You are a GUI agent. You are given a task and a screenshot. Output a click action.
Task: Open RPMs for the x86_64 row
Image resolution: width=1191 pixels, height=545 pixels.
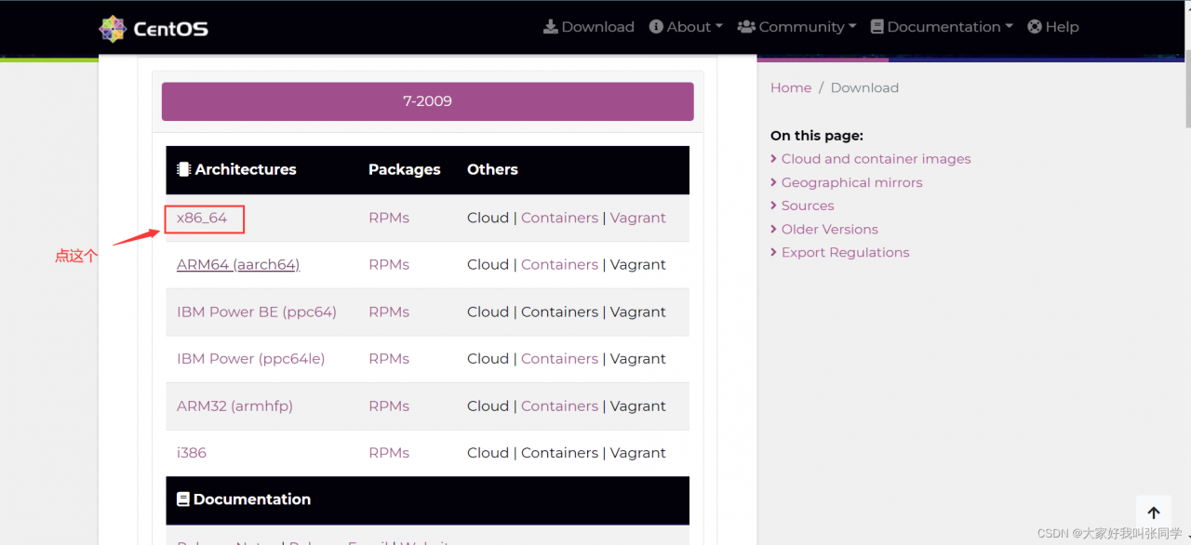pos(389,218)
